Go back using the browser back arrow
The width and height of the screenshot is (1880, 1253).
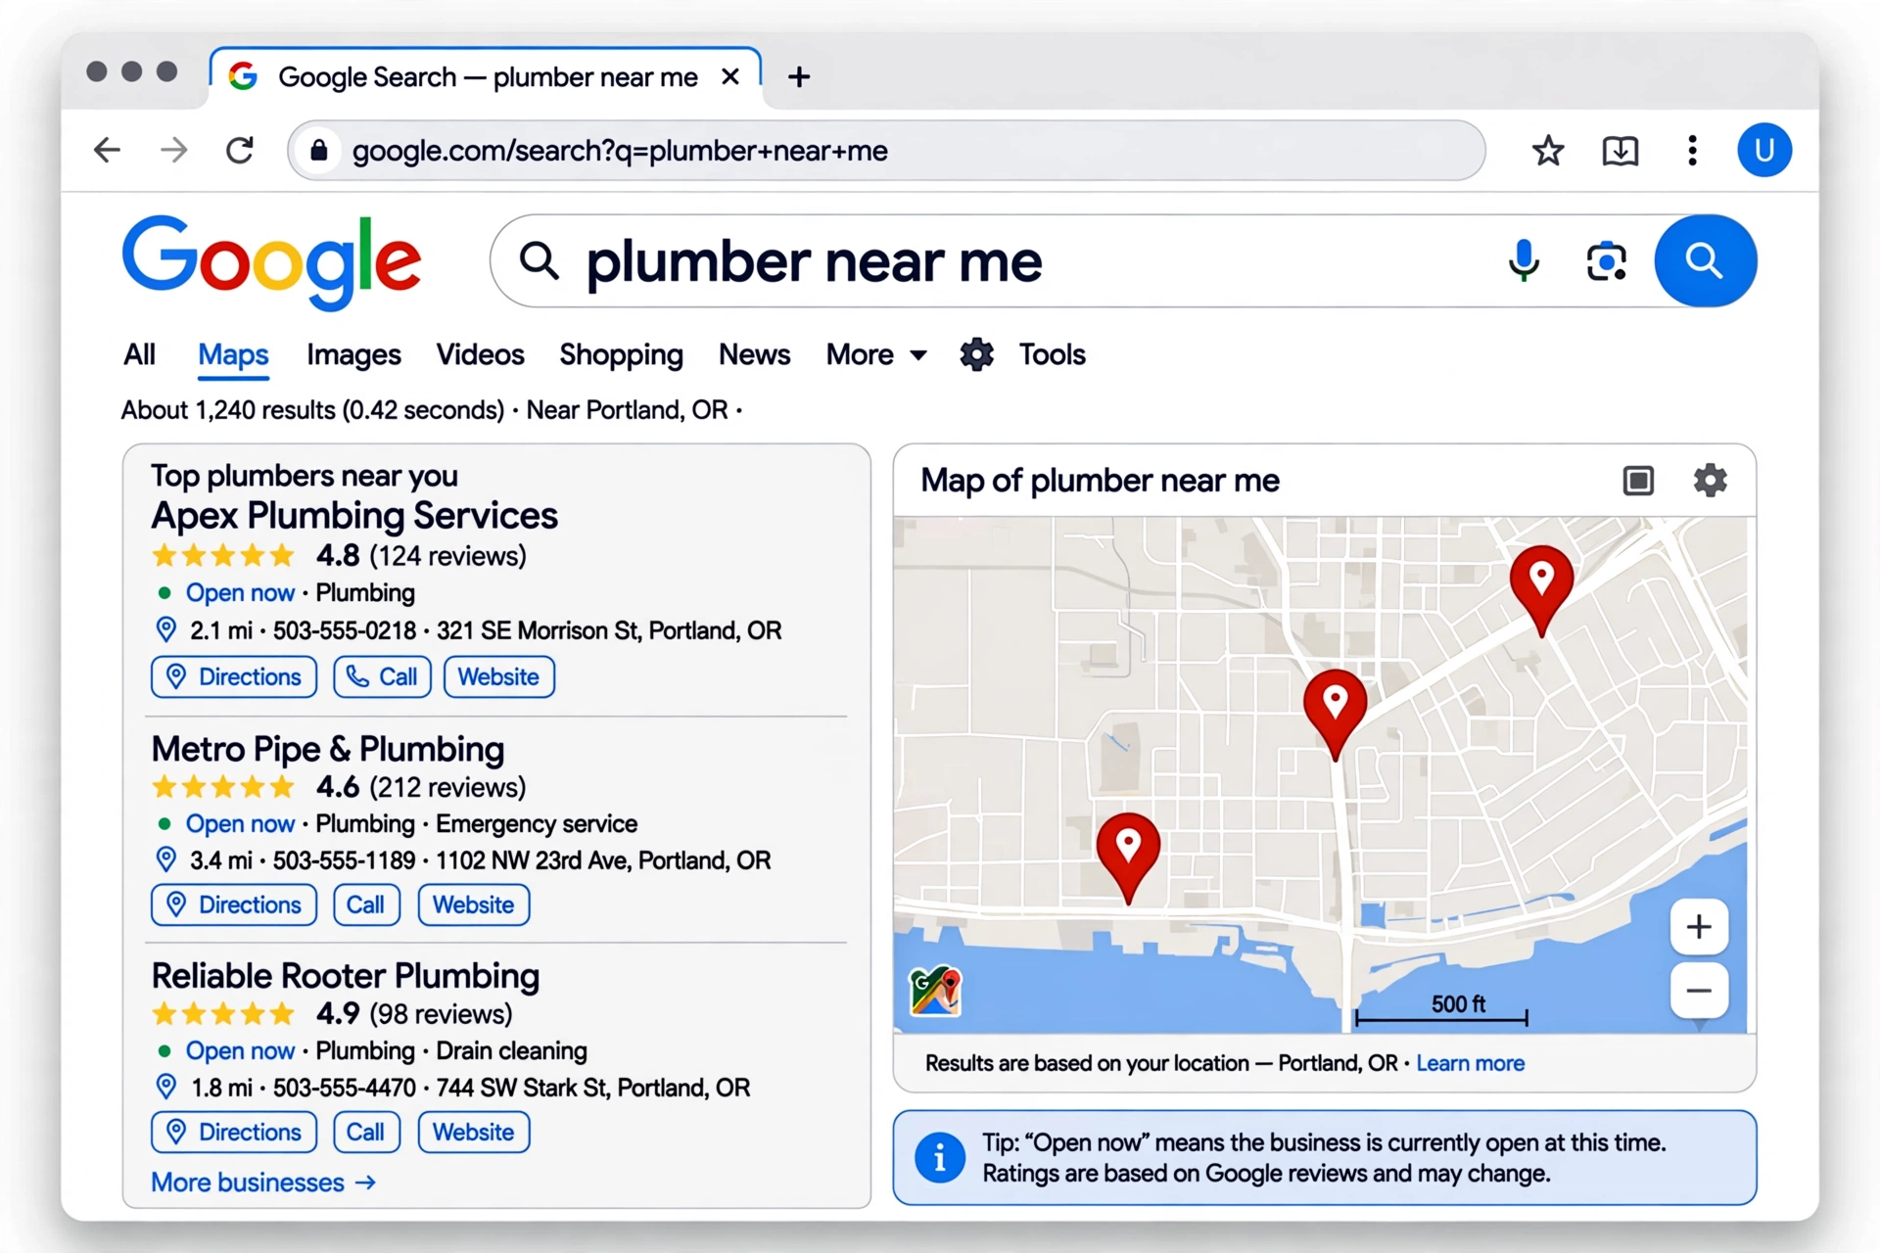[x=107, y=151]
